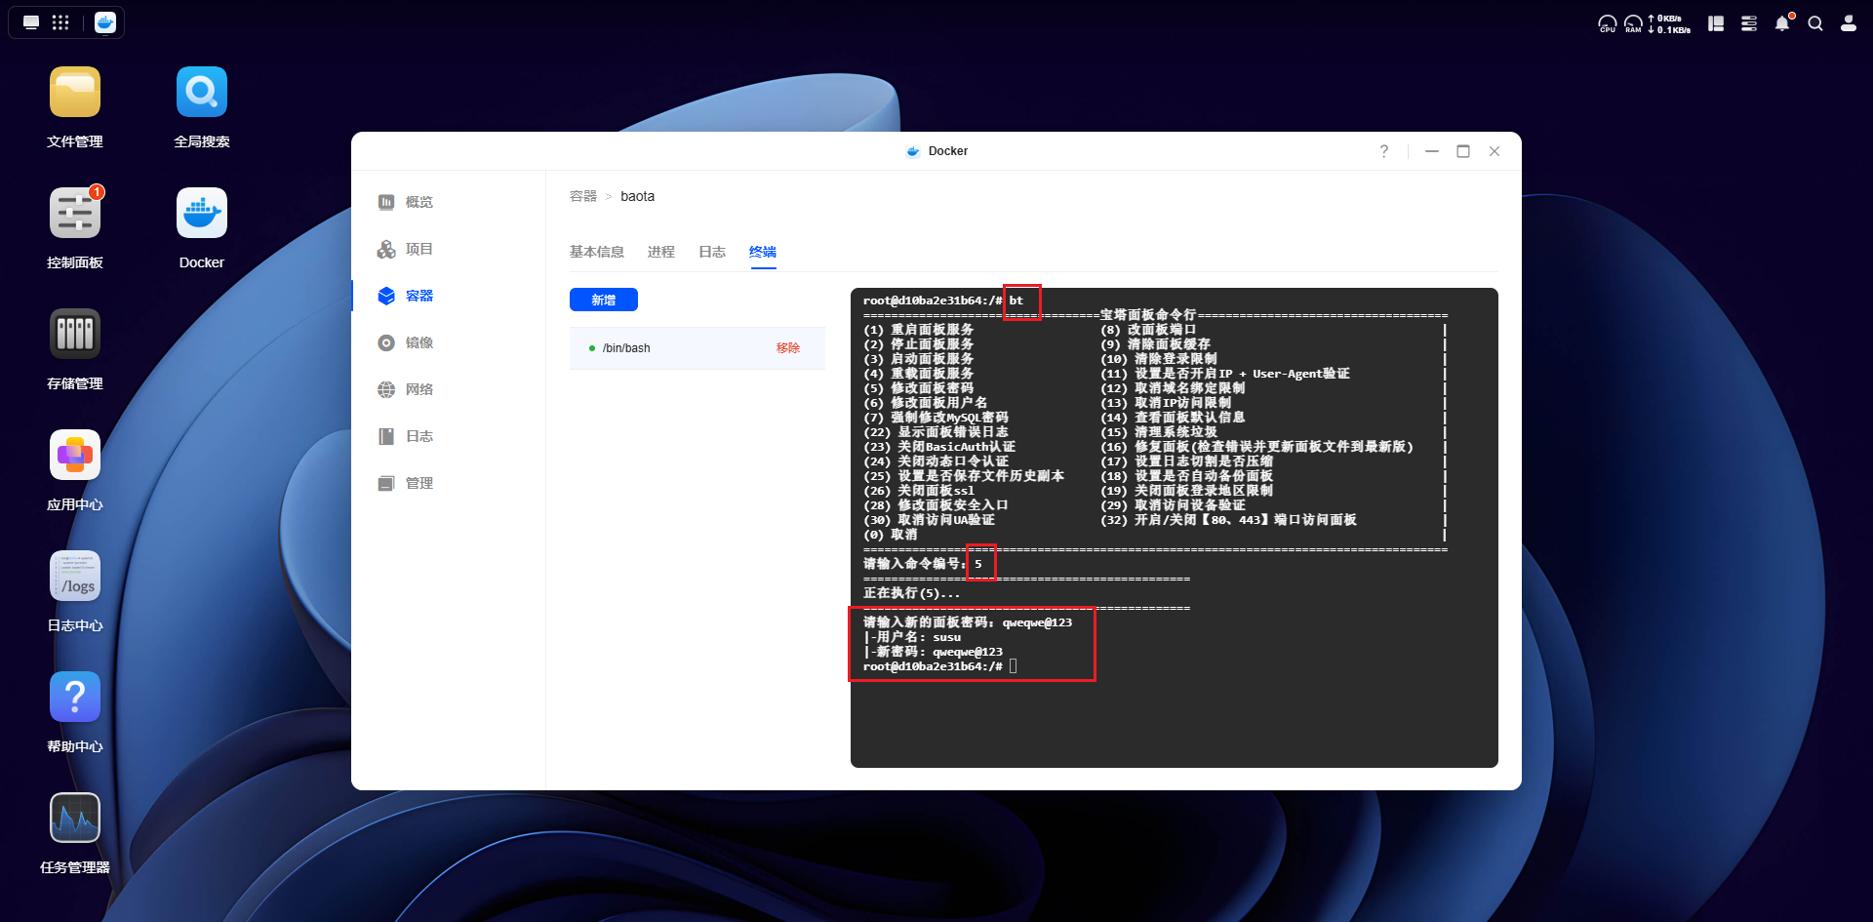Open the Help Center desktop icon

[x=75, y=698]
